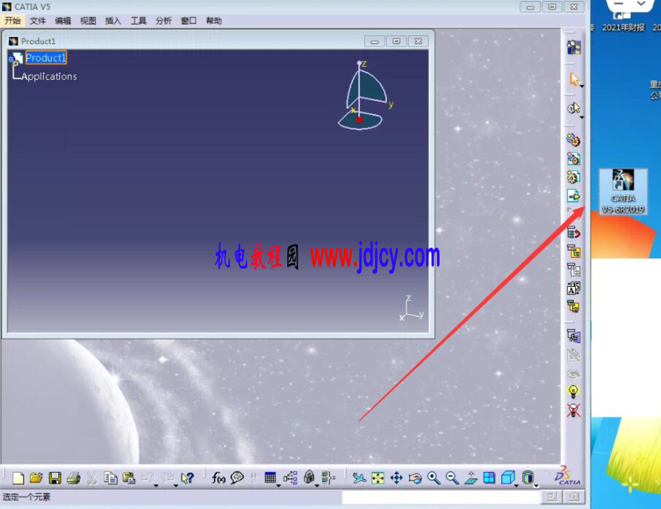Open the Design Table grid icon
Viewport: 661px width, 509px height.
point(270,478)
